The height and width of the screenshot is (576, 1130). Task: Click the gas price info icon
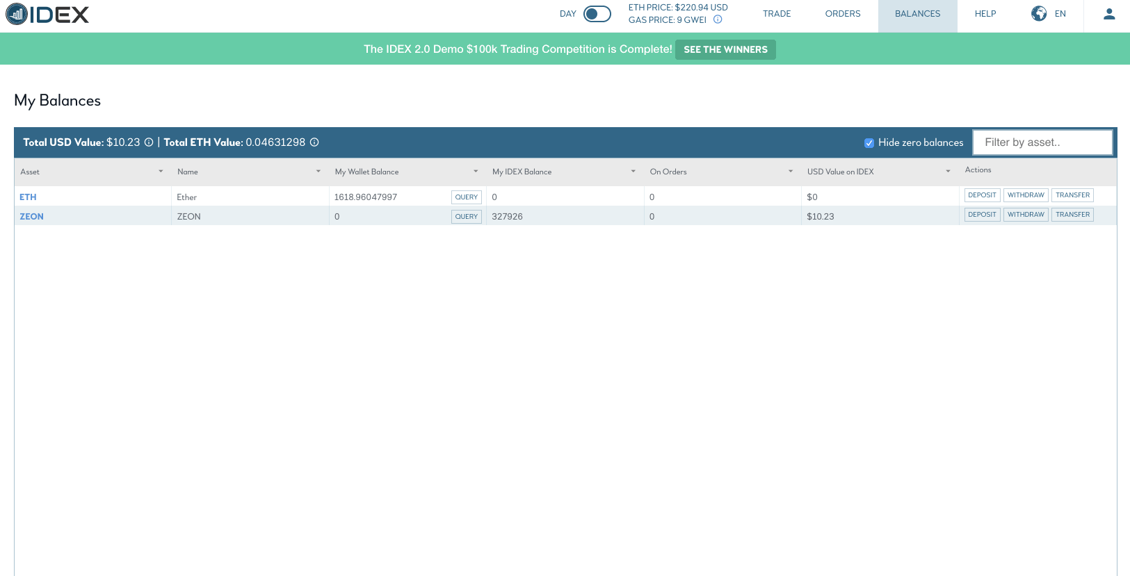tap(718, 19)
